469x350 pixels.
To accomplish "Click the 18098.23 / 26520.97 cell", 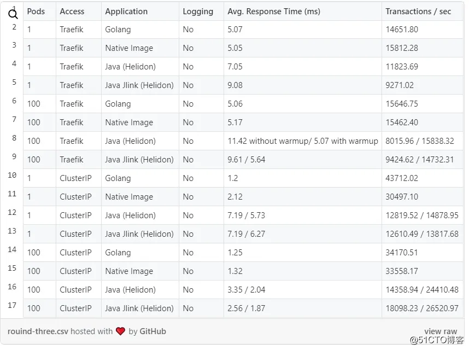I will click(422, 308).
